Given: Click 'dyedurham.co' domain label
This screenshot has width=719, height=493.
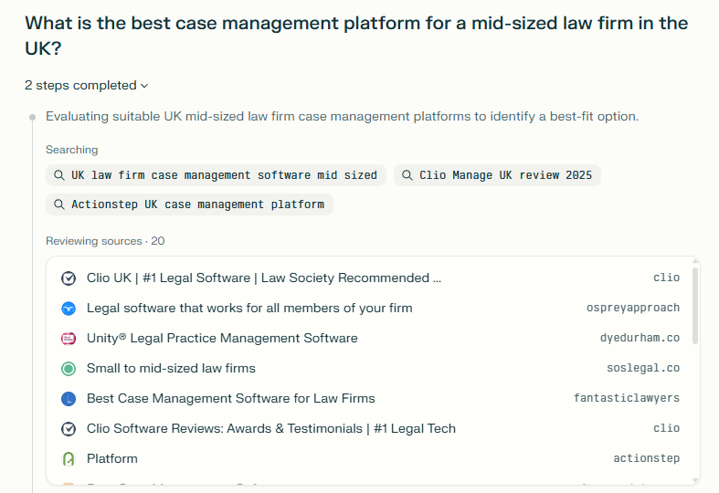Looking at the screenshot, I should click(x=640, y=338).
